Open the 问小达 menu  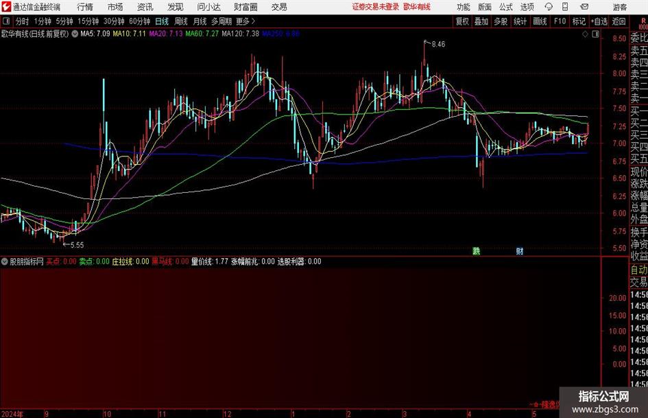(x=208, y=7)
